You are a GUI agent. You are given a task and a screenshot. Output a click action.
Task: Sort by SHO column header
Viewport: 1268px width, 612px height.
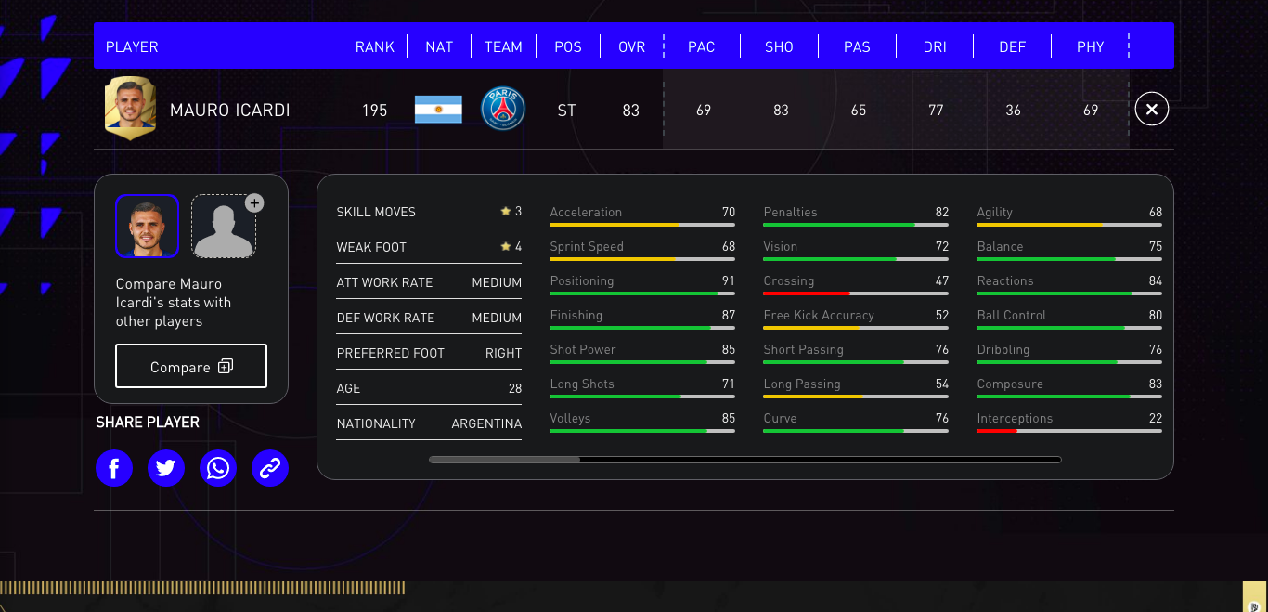(x=780, y=46)
